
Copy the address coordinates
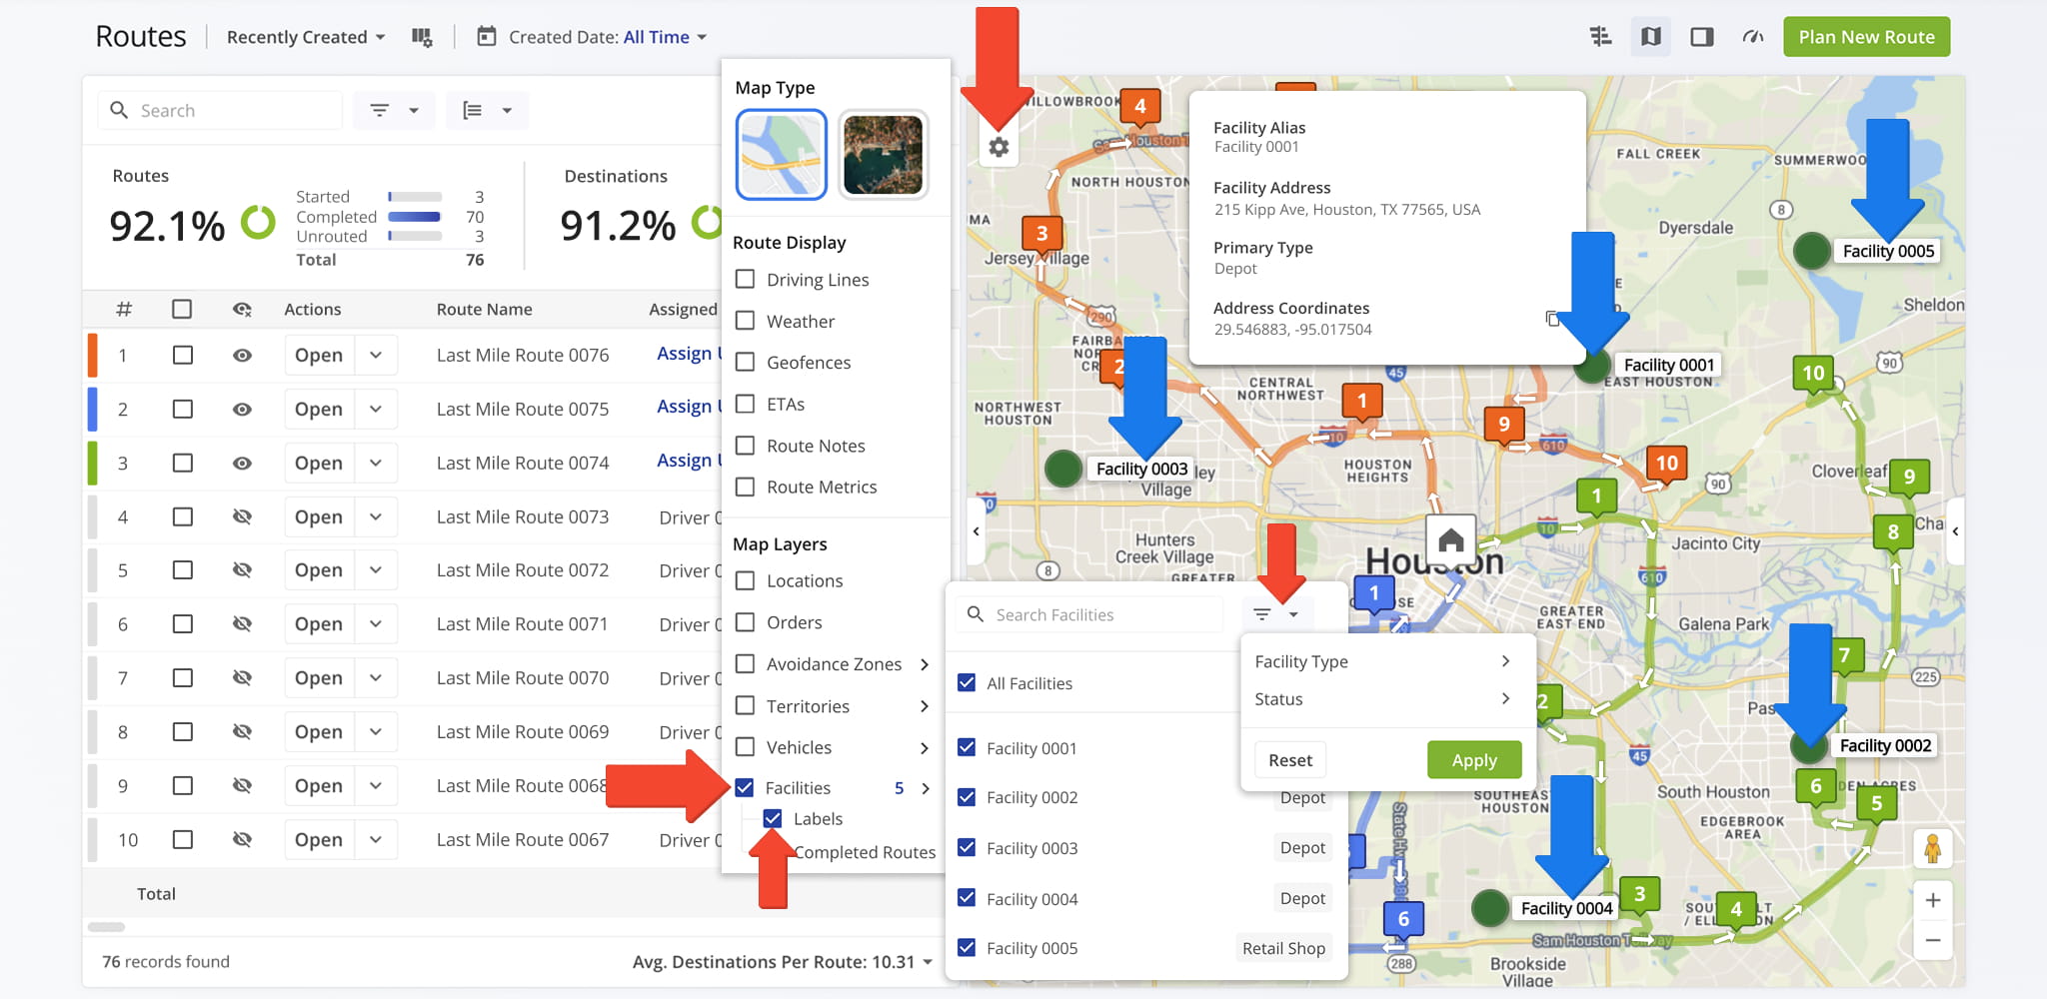(1552, 319)
